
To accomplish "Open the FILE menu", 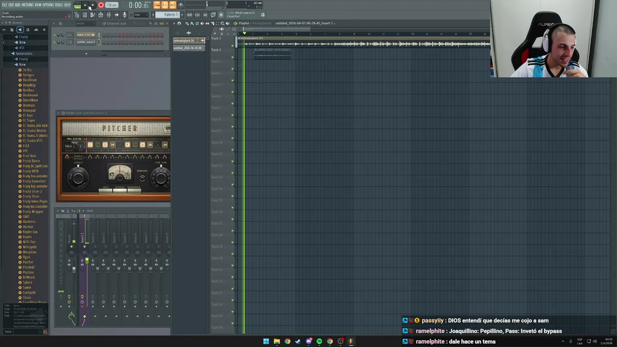I will point(4,5).
